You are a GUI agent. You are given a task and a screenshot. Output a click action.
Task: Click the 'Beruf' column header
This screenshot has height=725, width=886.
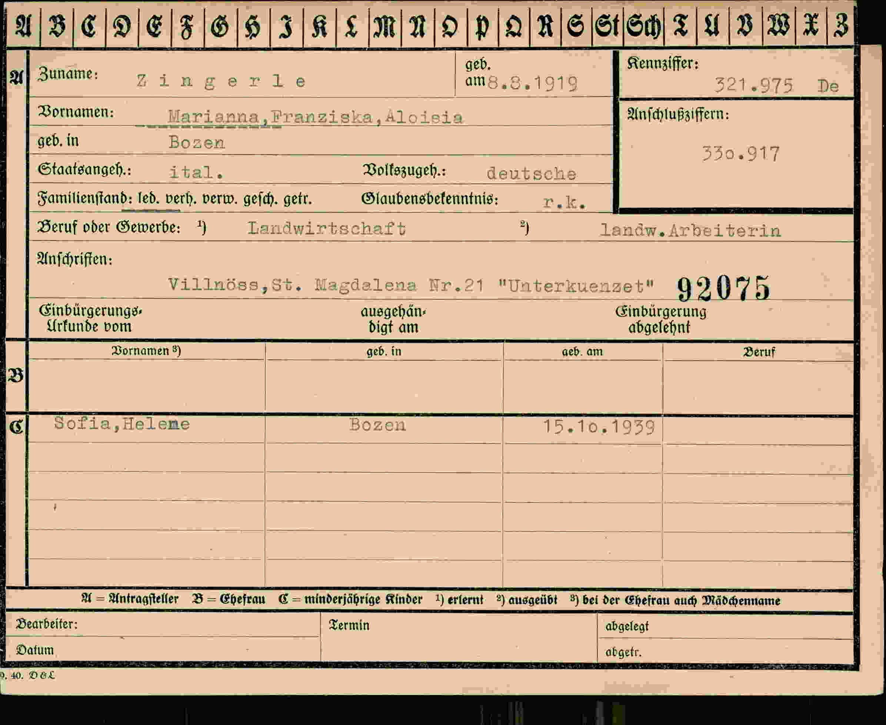click(x=759, y=352)
